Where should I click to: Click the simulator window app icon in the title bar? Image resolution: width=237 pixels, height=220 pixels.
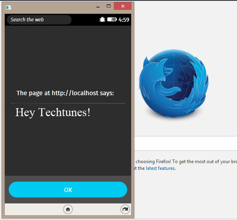[8, 7]
